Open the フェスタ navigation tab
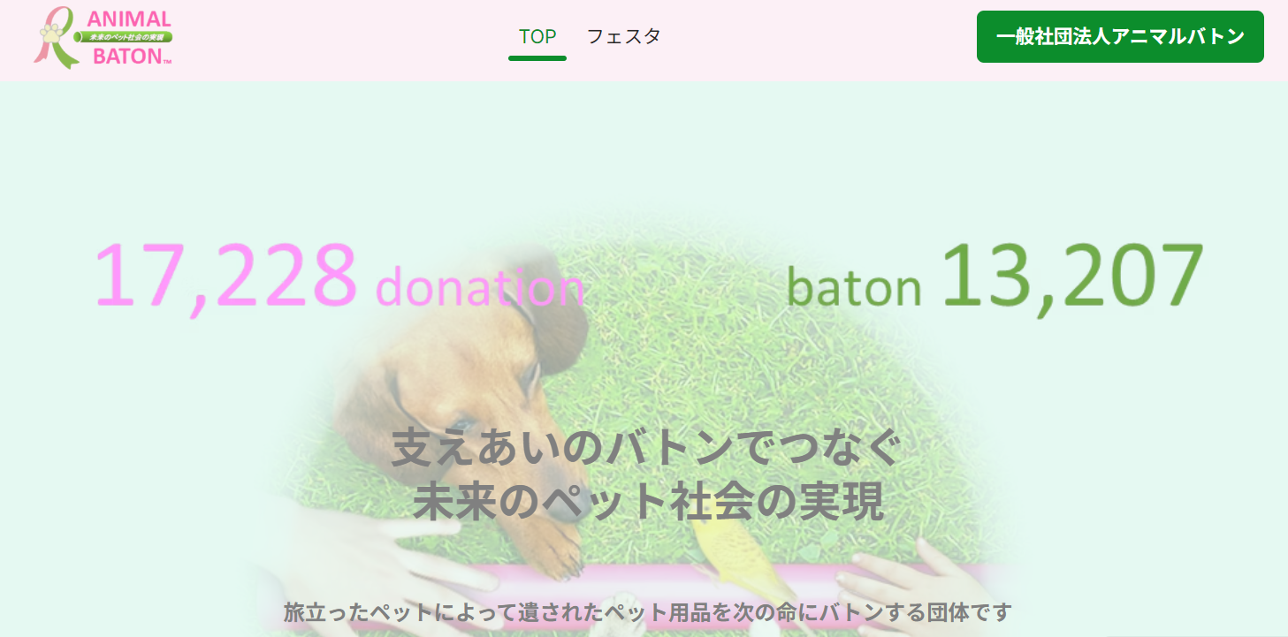Image resolution: width=1288 pixels, height=637 pixels. pyautogui.click(x=624, y=36)
